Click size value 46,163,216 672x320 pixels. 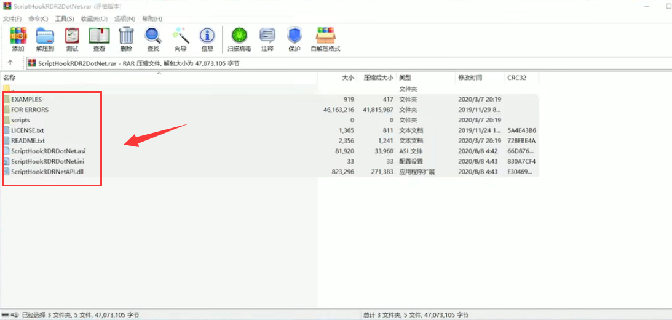pos(339,110)
